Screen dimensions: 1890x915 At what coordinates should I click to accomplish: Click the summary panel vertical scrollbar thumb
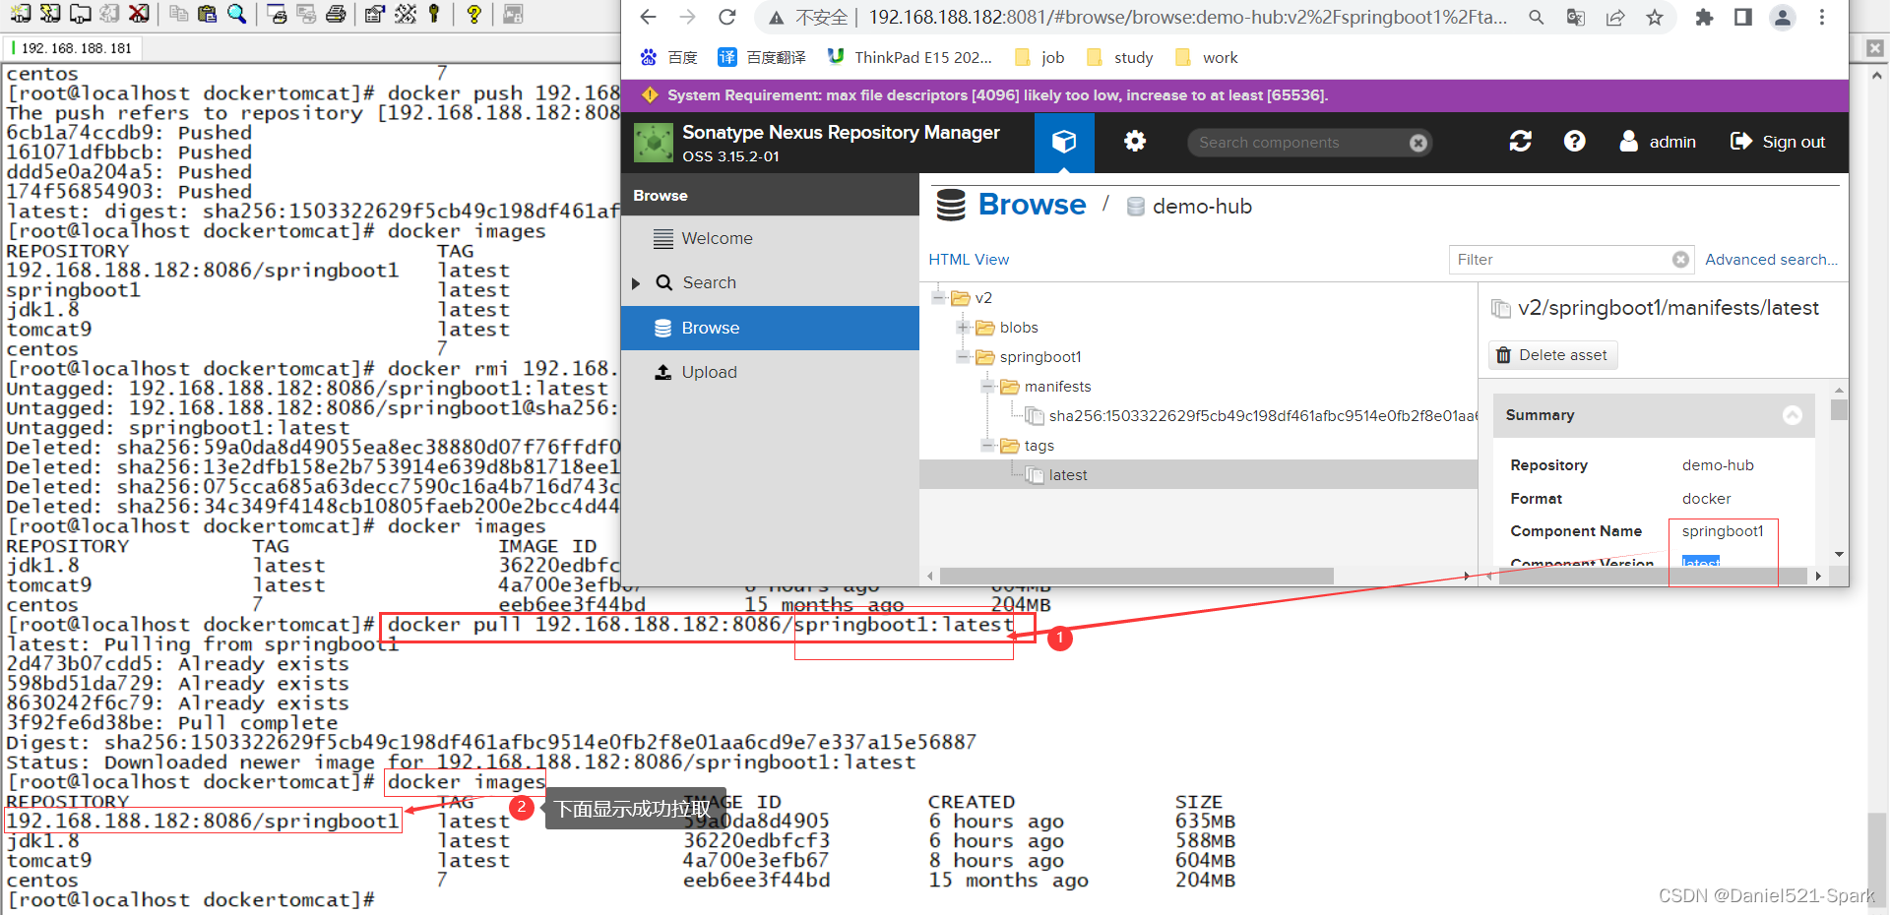click(x=1839, y=409)
